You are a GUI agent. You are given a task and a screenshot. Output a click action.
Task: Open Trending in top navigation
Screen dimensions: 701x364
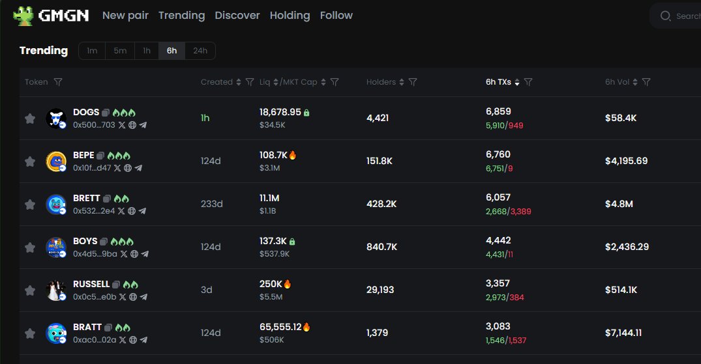pyautogui.click(x=181, y=16)
